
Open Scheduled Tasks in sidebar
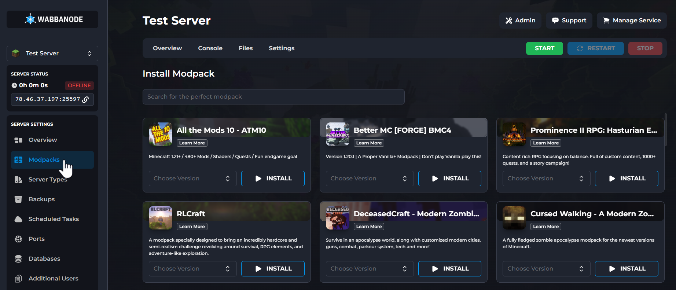tap(54, 219)
